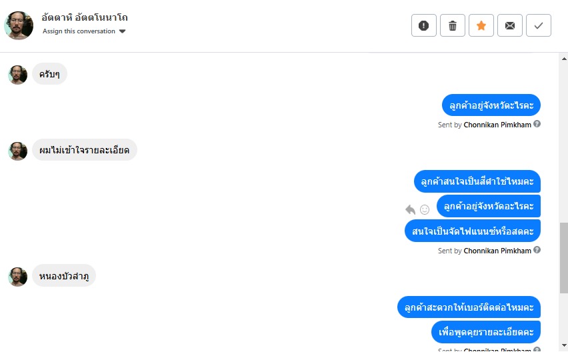Image resolution: width=568 pixels, height=354 pixels.
Task: Click customer profile picture in header
Action: pyautogui.click(x=19, y=25)
